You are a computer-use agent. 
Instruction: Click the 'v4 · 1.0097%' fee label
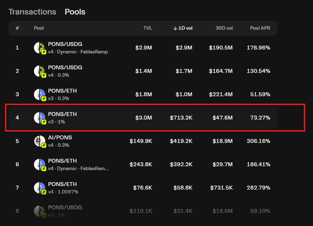coord(63,192)
